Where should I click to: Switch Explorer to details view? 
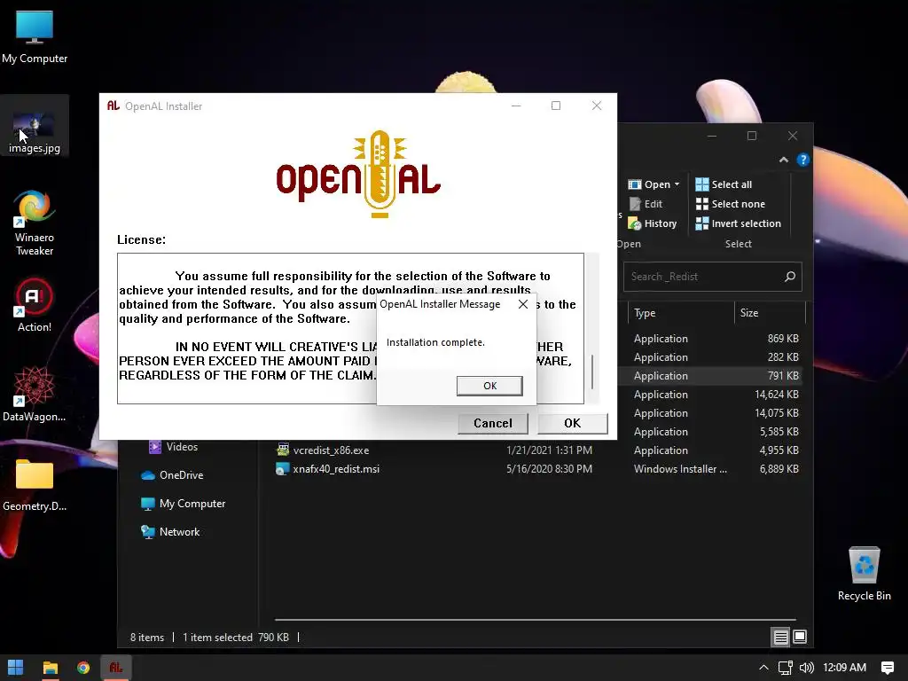click(x=780, y=637)
